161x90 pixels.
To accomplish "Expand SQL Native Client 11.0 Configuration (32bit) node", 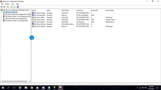I will pyautogui.click(x=2, y=16).
